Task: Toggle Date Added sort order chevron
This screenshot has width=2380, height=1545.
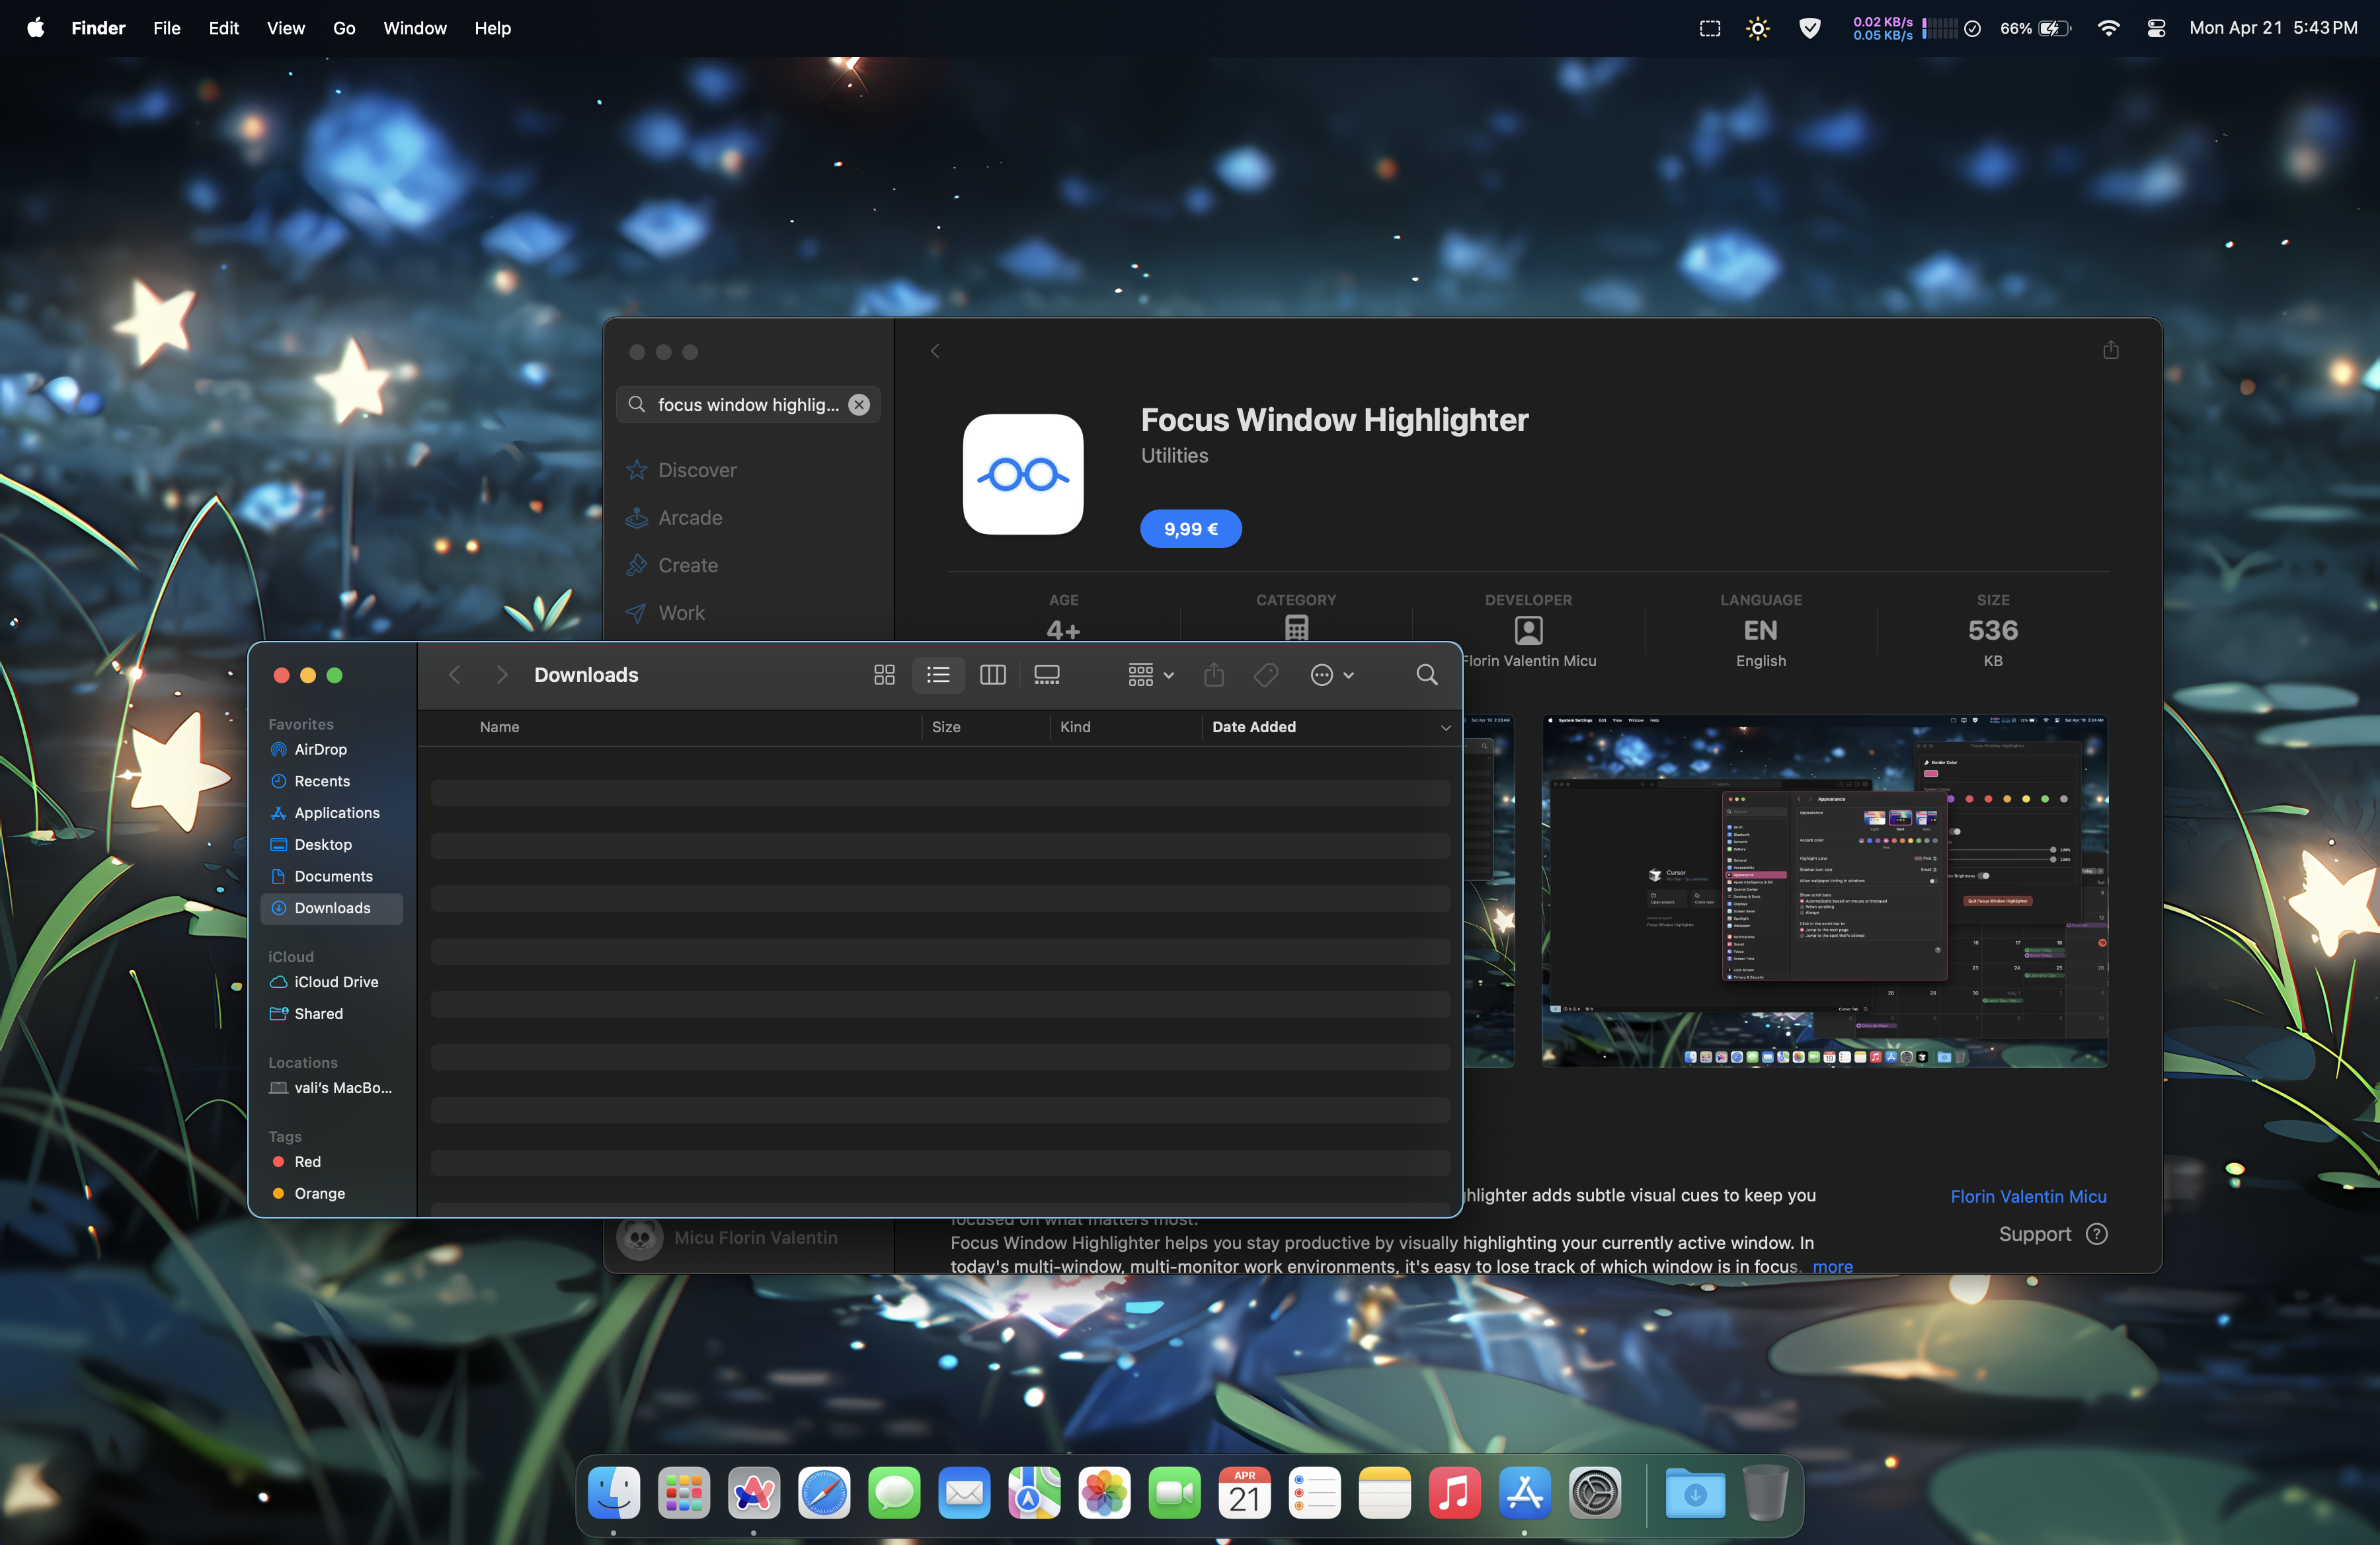Action: (1445, 728)
